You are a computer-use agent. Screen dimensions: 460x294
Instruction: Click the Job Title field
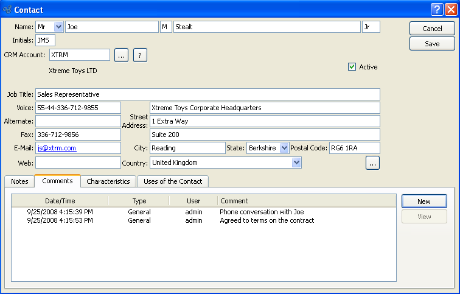(x=207, y=94)
